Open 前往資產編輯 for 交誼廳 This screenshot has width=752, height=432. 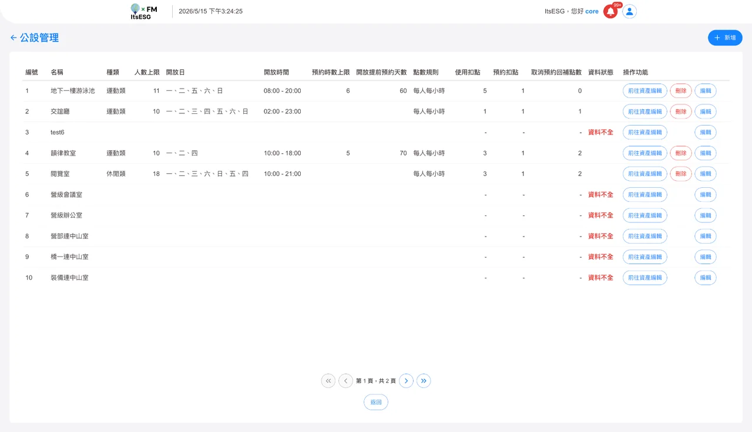[x=645, y=112]
